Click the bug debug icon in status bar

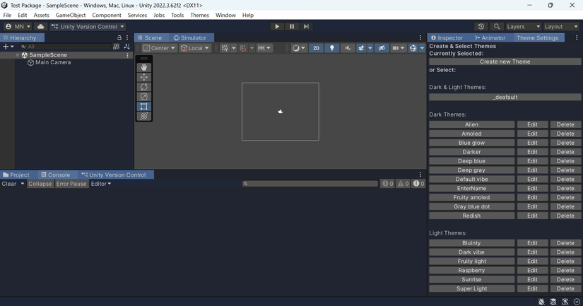coord(541,302)
